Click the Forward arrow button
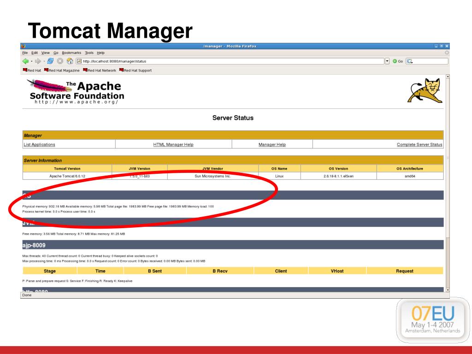This screenshot has width=472, height=354. pos(38,61)
